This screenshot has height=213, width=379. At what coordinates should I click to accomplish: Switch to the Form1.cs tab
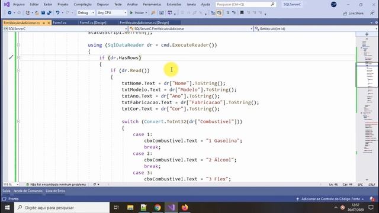(x=59, y=22)
